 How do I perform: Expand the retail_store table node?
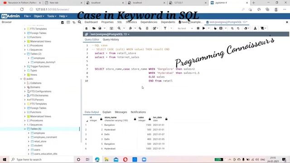(x=29, y=141)
